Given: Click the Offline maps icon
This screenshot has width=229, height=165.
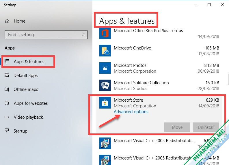Looking at the screenshot, I should tap(7, 89).
